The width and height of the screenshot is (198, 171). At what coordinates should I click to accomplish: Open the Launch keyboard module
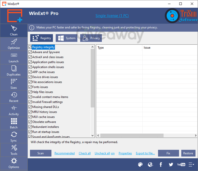[14, 58]
